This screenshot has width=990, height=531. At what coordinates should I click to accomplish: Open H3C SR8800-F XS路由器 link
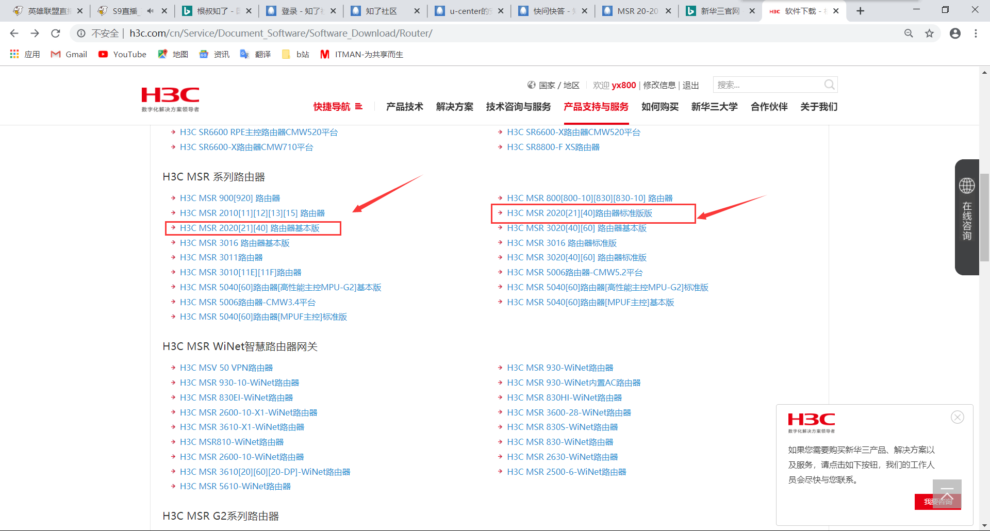pyautogui.click(x=553, y=147)
